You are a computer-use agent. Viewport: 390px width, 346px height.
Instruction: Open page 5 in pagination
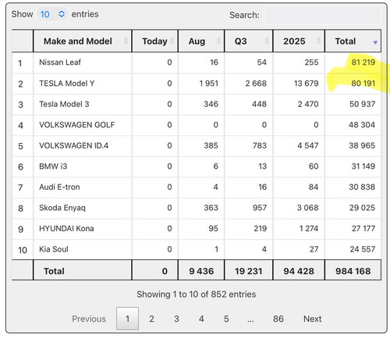(226, 319)
